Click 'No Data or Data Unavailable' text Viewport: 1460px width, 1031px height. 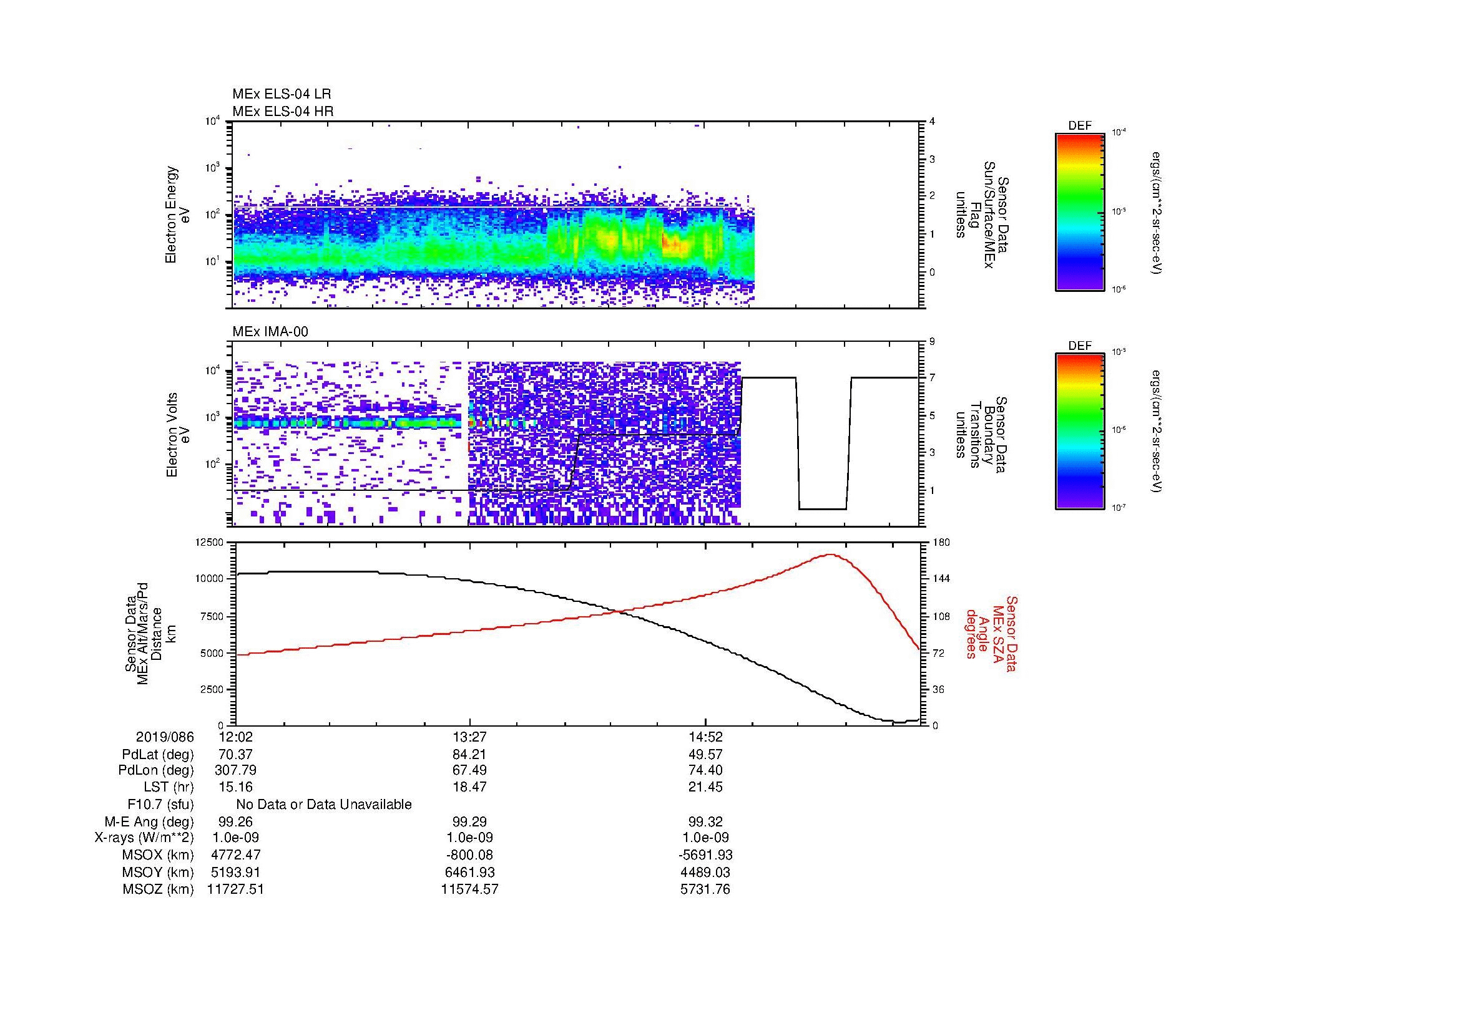tap(324, 805)
